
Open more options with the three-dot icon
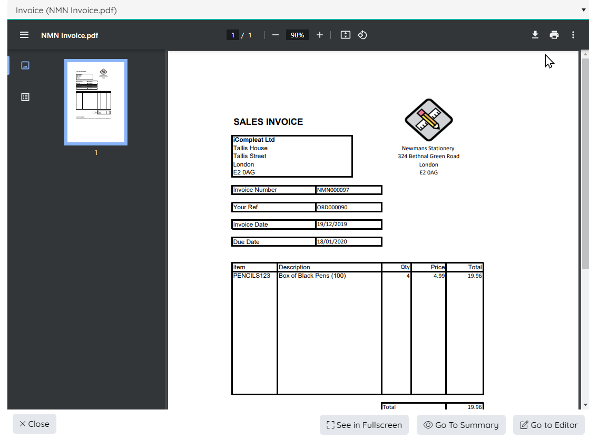pos(573,35)
